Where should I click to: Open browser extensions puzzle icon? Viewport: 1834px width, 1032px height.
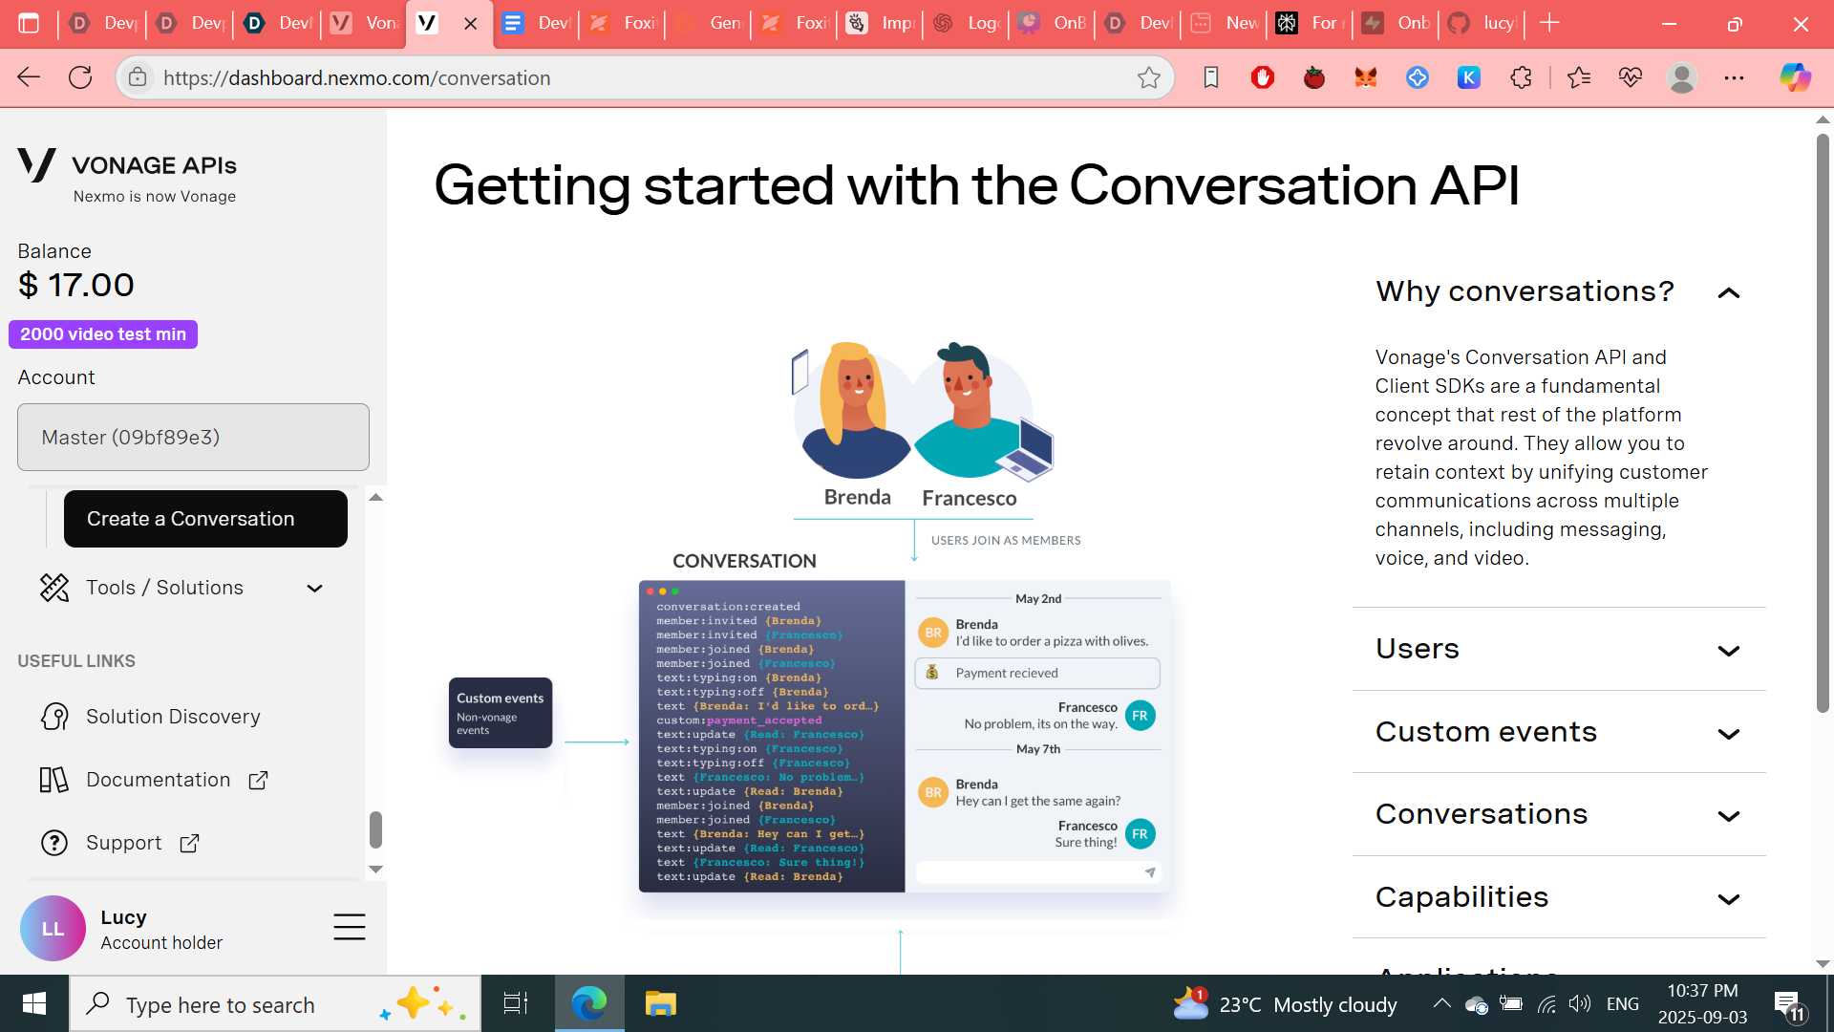pyautogui.click(x=1521, y=78)
